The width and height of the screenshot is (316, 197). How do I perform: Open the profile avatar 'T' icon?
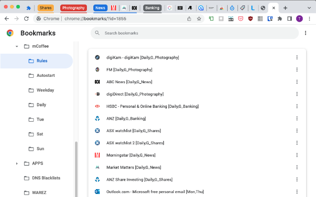coord(299,19)
